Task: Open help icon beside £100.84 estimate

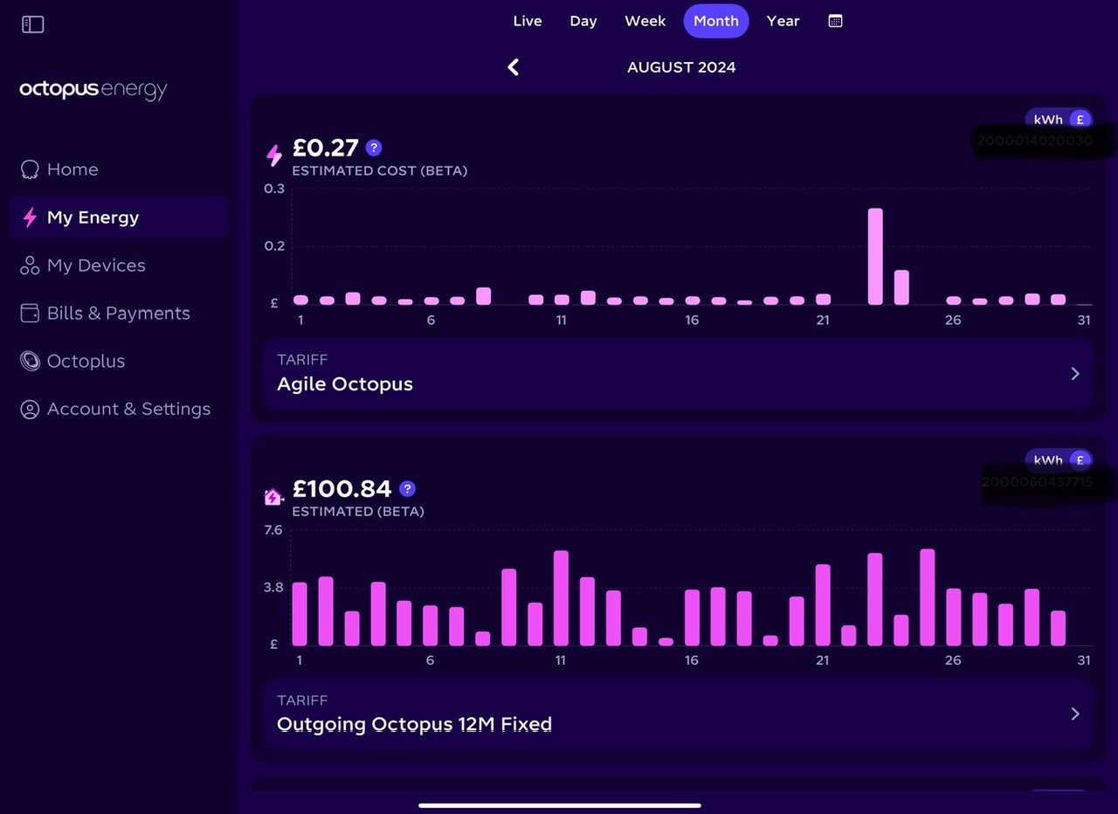Action: (407, 489)
